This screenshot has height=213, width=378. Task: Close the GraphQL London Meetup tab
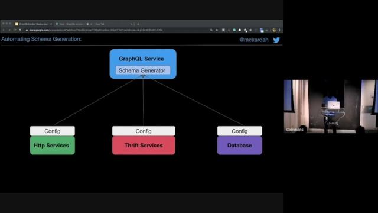pos(51,24)
